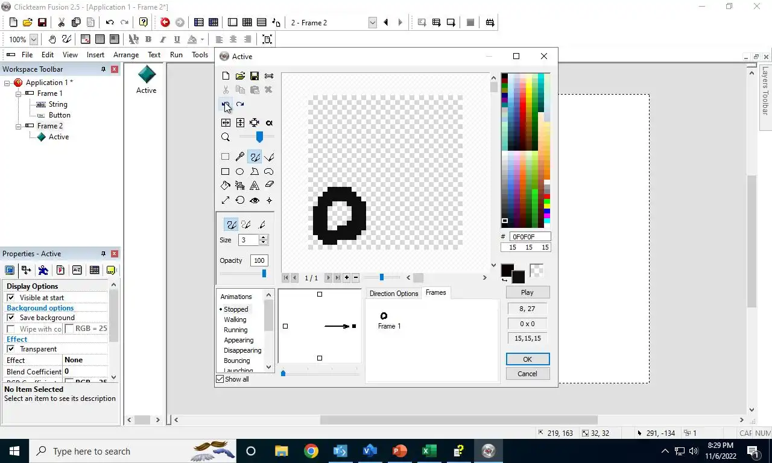Open the Run menu
The image size is (772, 463).
click(176, 55)
